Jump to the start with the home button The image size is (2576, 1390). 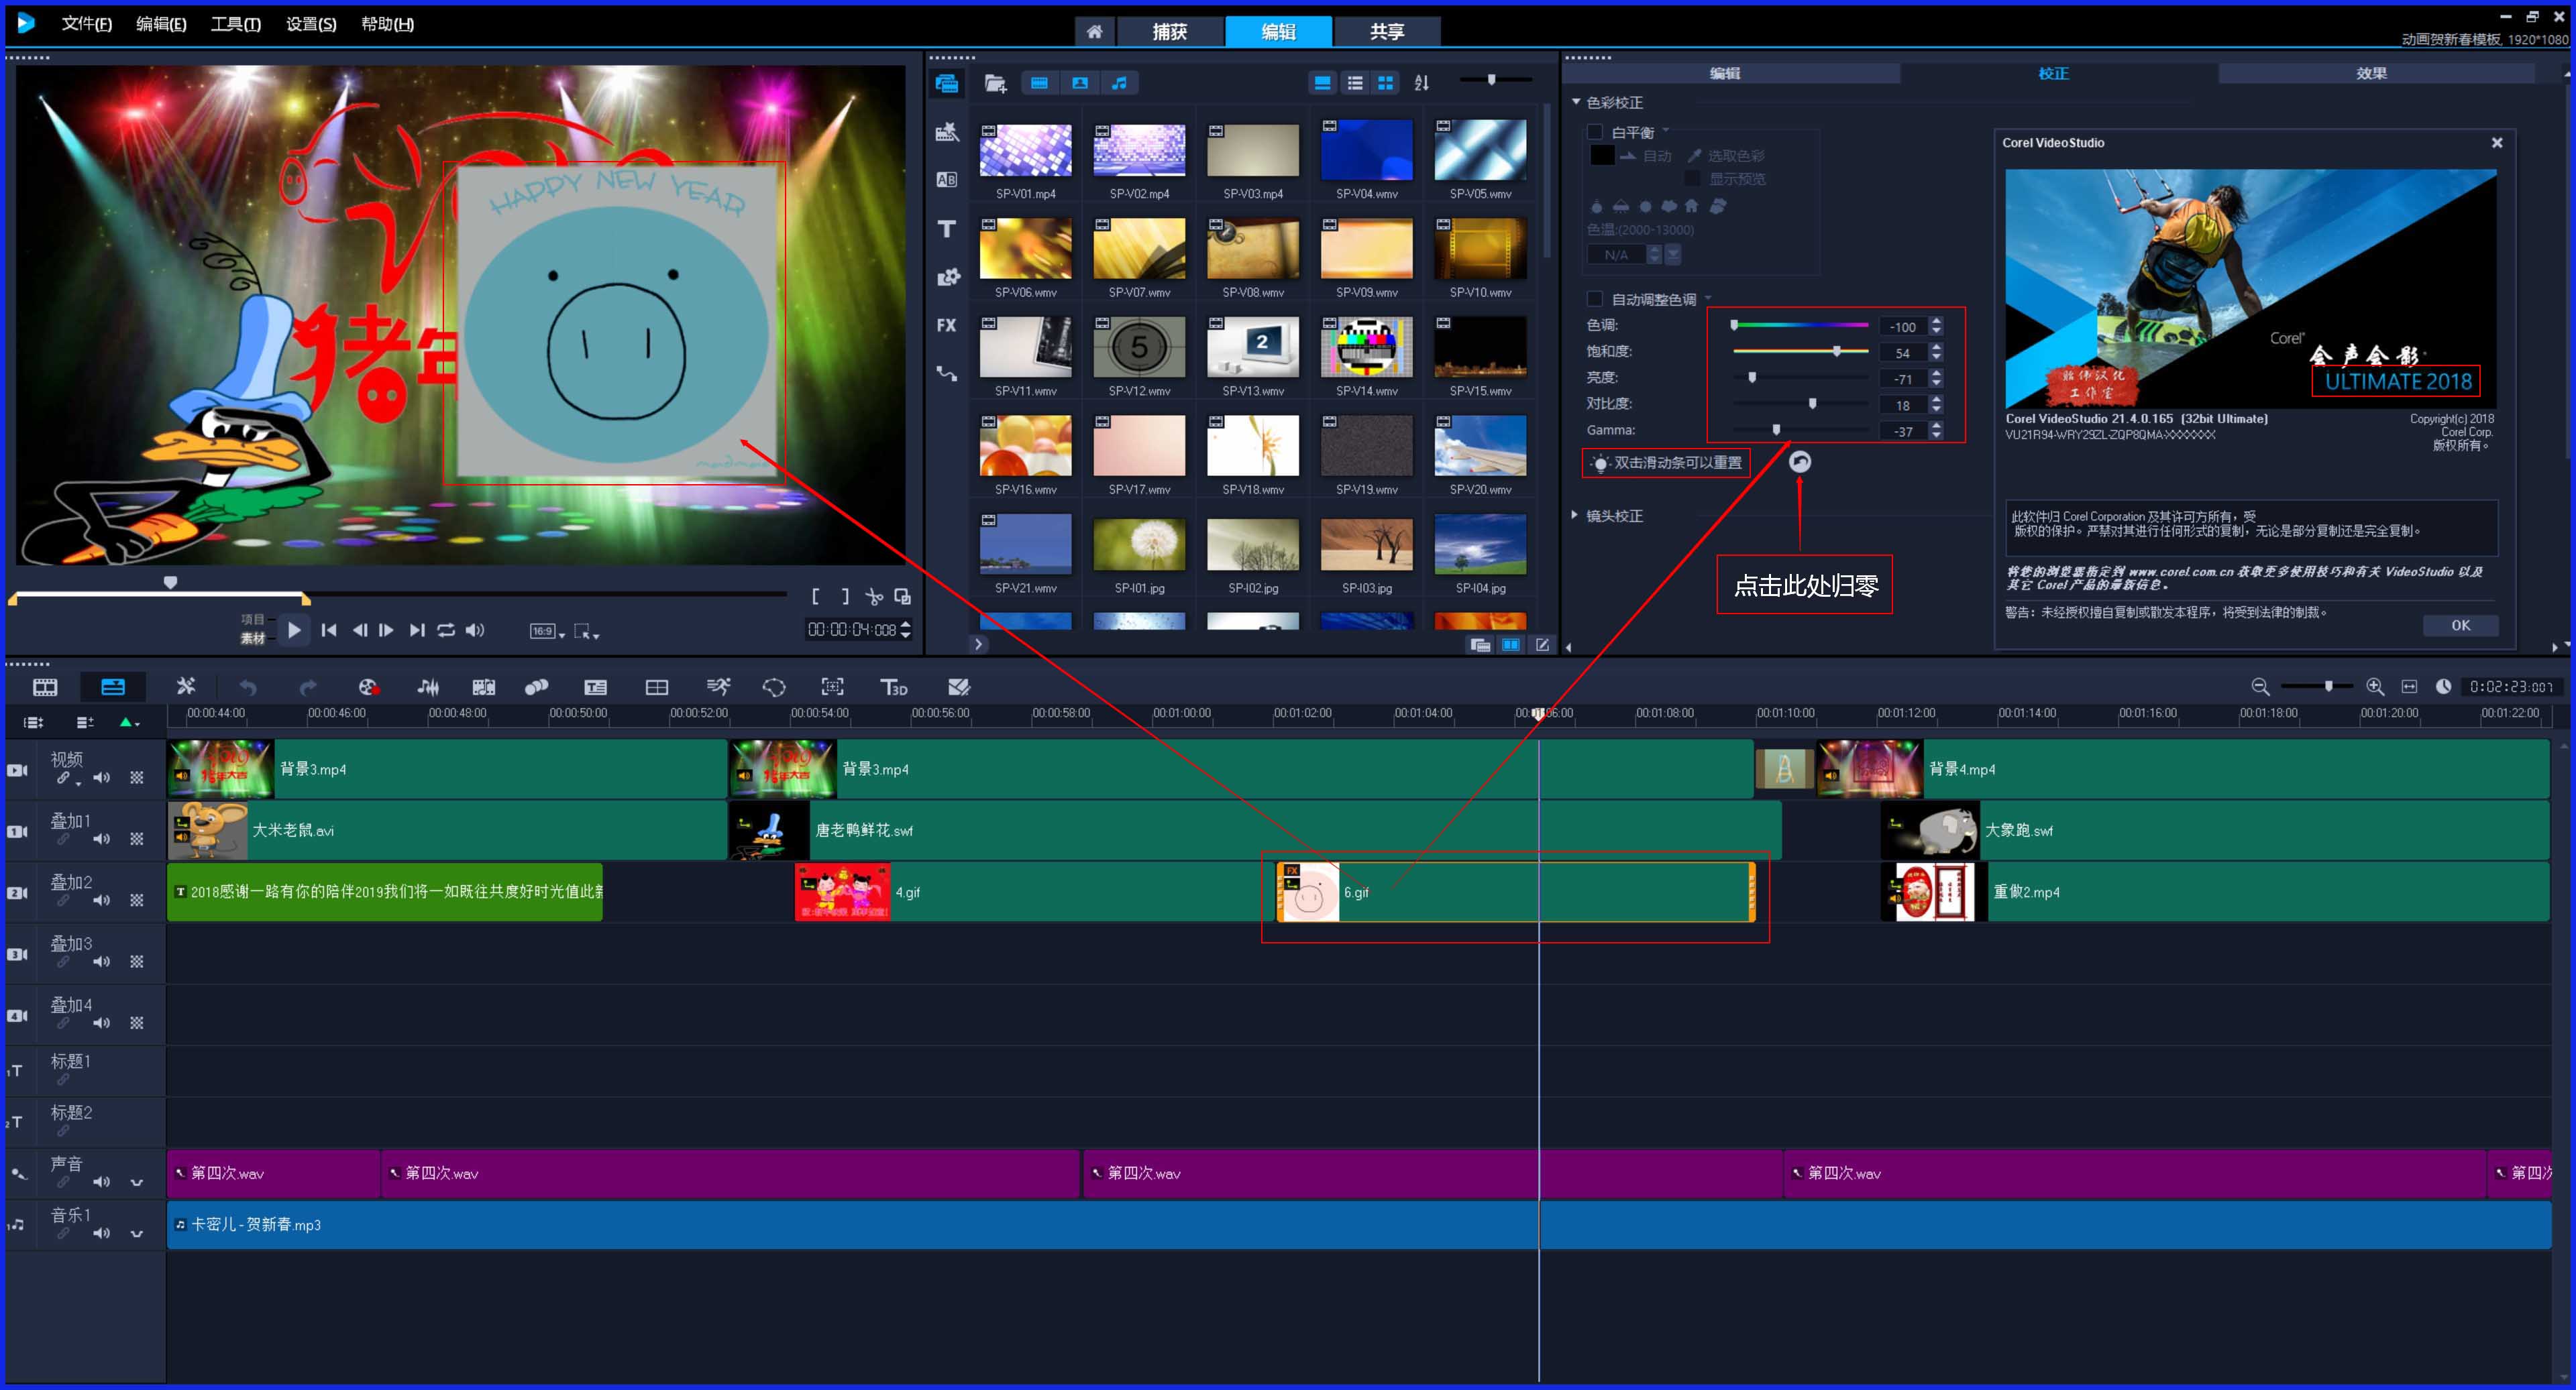point(328,630)
